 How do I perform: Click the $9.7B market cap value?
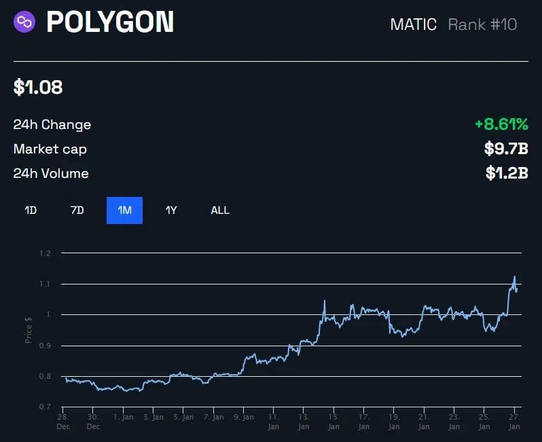(506, 149)
